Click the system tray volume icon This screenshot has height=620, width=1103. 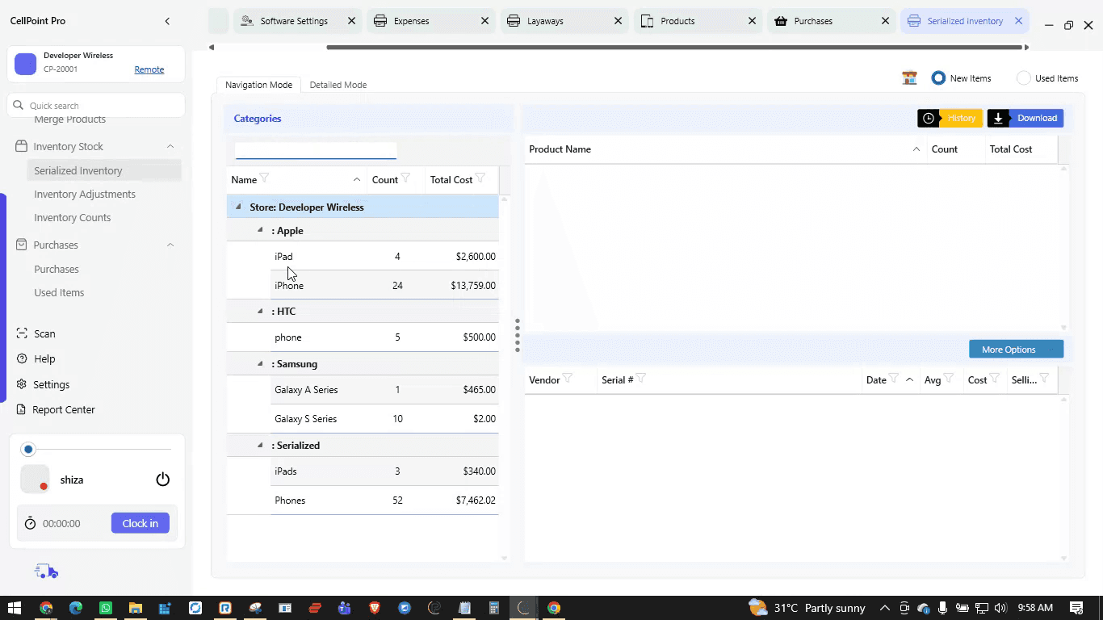pyautogui.click(x=1001, y=608)
